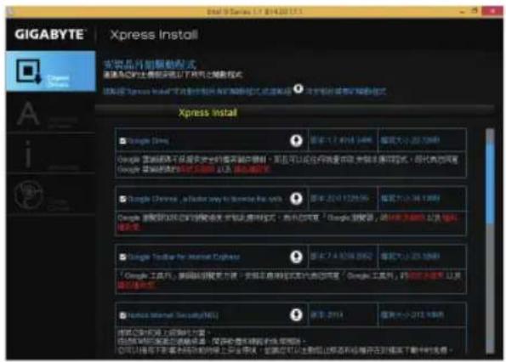Maximize the Xpress Install window
Image resolution: width=506 pixels, height=362 pixels.
475,11
